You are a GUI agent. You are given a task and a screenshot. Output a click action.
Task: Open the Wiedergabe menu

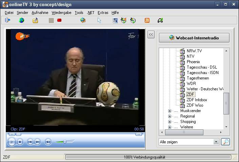click(x=61, y=13)
